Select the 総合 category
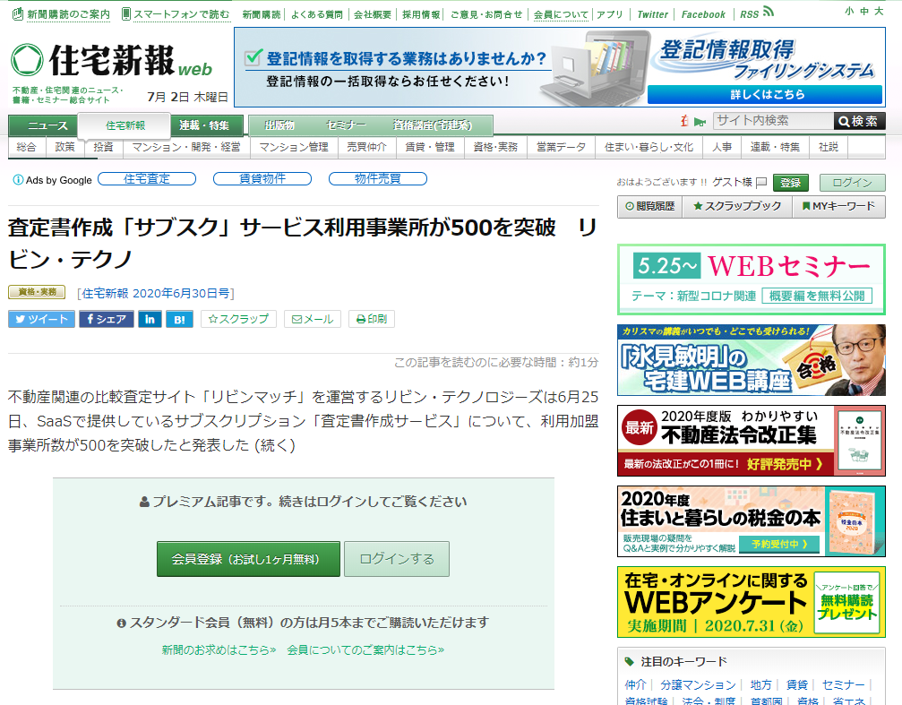The width and height of the screenshot is (902, 705). 27,147
